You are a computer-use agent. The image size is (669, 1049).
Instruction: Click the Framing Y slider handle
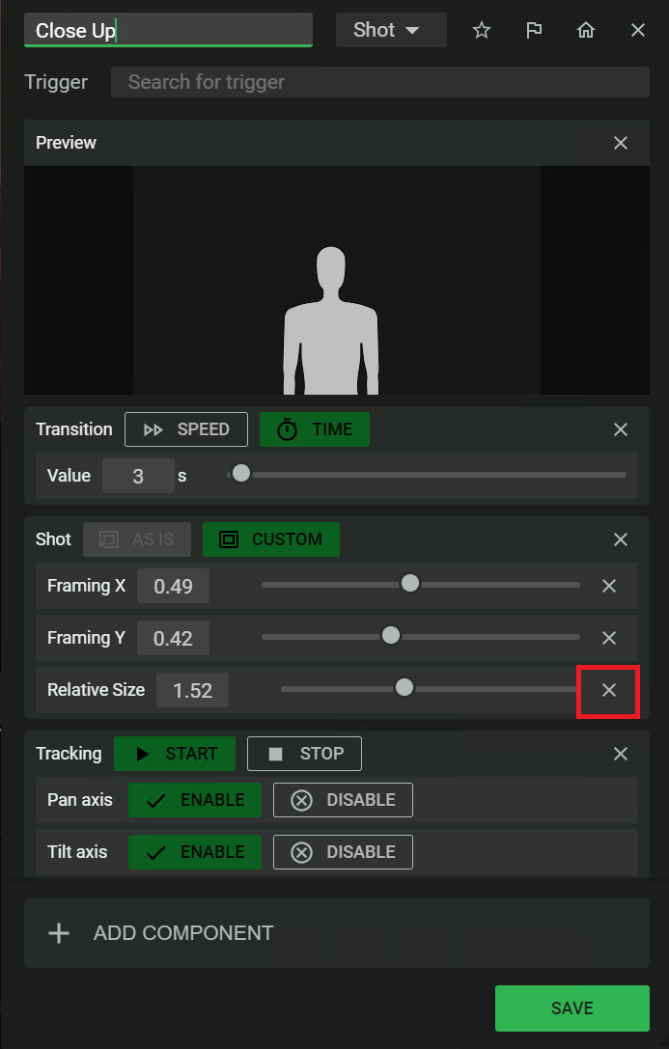coord(391,635)
